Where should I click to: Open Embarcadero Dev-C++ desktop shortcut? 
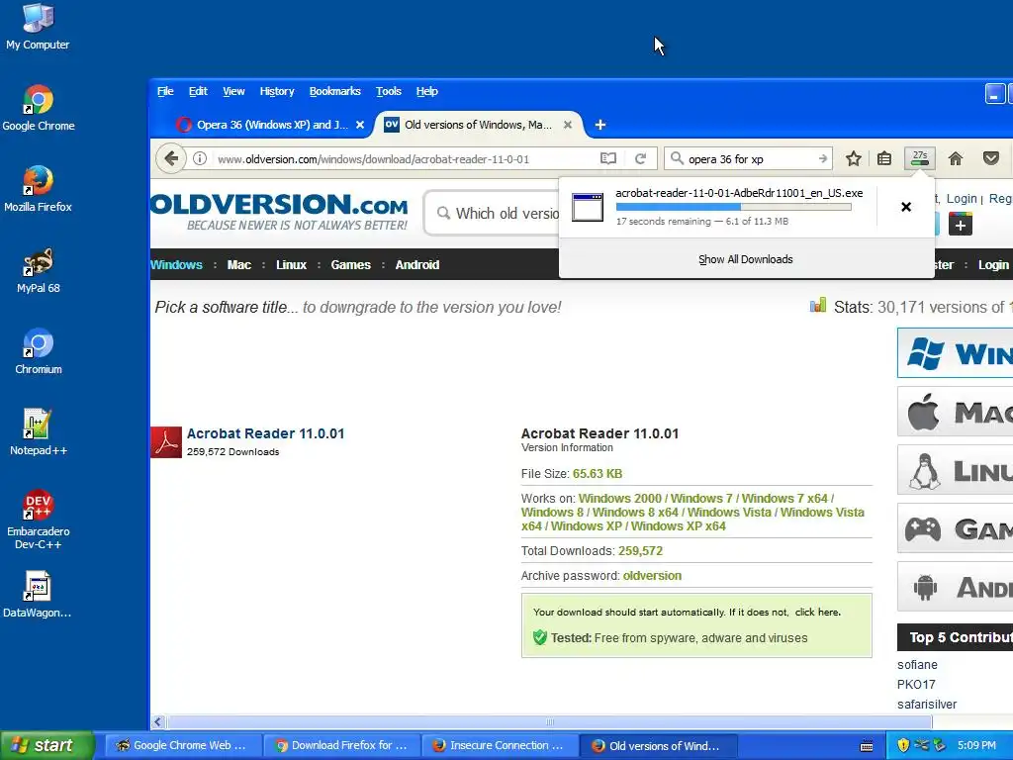[x=39, y=520]
